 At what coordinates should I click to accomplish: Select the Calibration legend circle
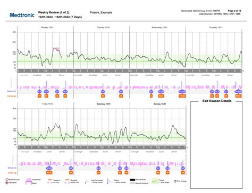point(7,183)
